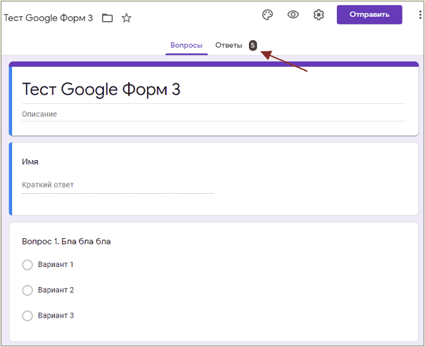
Task: Switch to the Ответы tab
Action: 229,45
